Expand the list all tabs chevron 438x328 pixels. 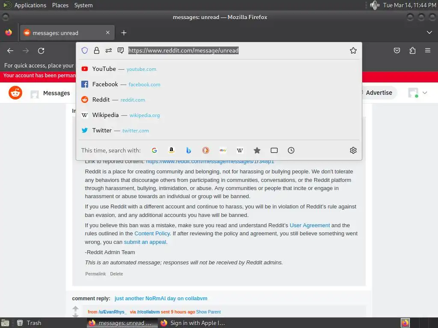429,32
